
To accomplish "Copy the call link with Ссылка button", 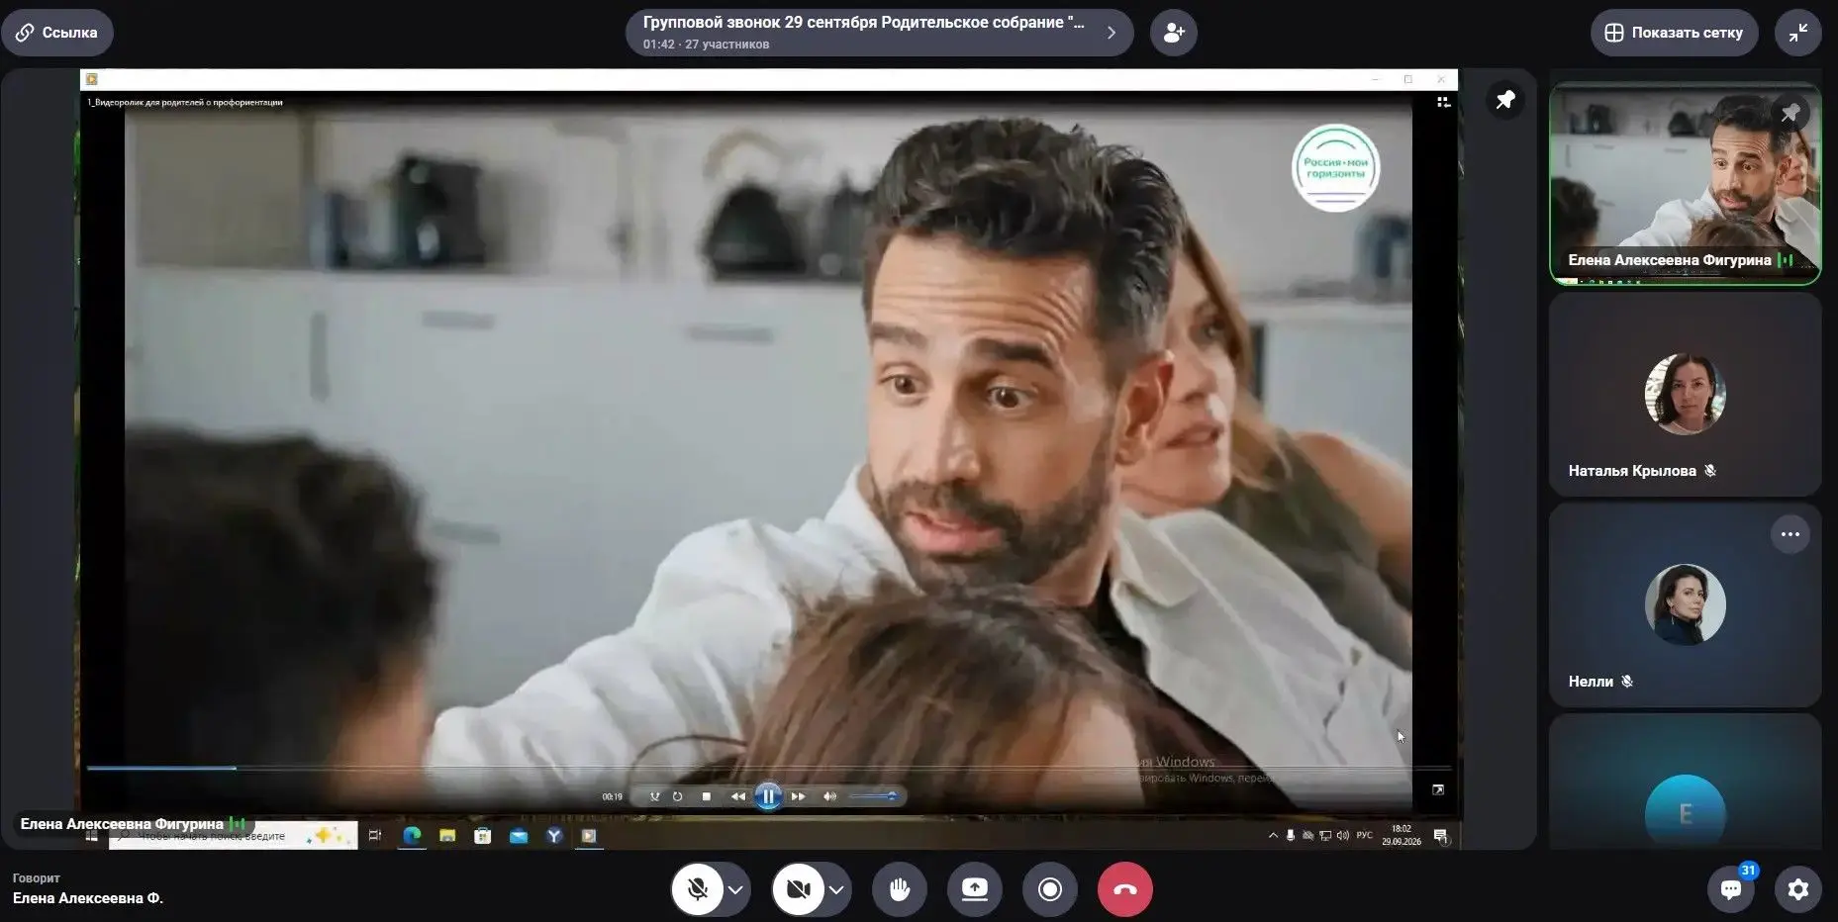I will pos(57,33).
